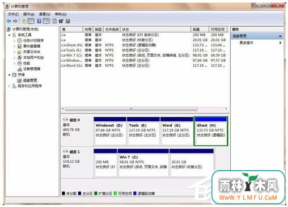Image resolution: width=288 pixels, height=207 pixels.
Task: Click the drive icon beside Win 7 (C:) row
Action: pos(63,56)
